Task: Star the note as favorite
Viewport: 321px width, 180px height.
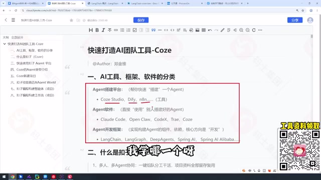Action: coord(71,20)
